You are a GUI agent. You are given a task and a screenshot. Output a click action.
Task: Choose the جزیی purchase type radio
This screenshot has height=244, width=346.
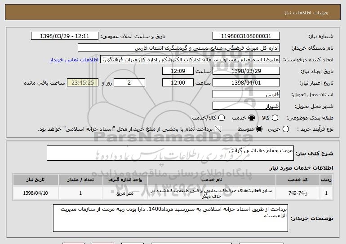[x=285, y=129]
